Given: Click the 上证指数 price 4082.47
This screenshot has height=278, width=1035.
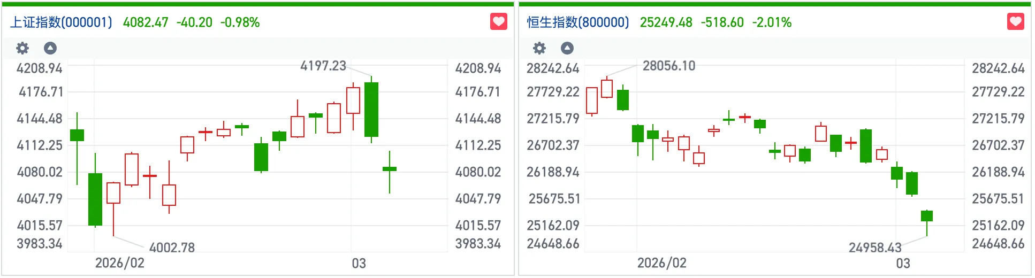Looking at the screenshot, I should click(x=146, y=22).
